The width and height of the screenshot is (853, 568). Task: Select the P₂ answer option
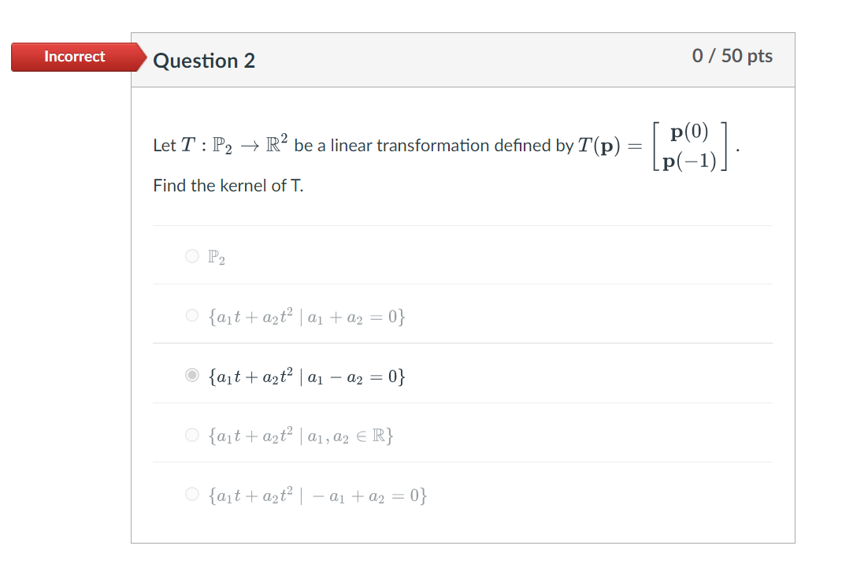click(191, 255)
